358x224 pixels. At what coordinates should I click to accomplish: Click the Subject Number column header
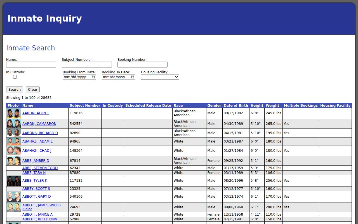point(85,106)
